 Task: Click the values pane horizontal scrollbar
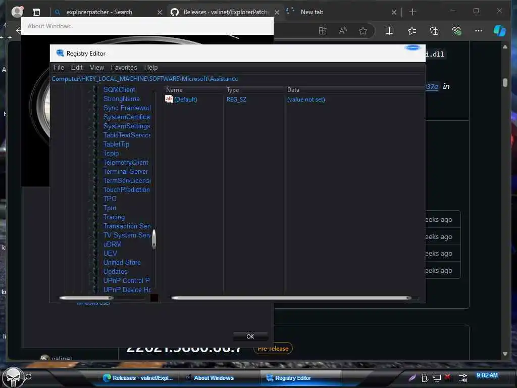(291, 298)
